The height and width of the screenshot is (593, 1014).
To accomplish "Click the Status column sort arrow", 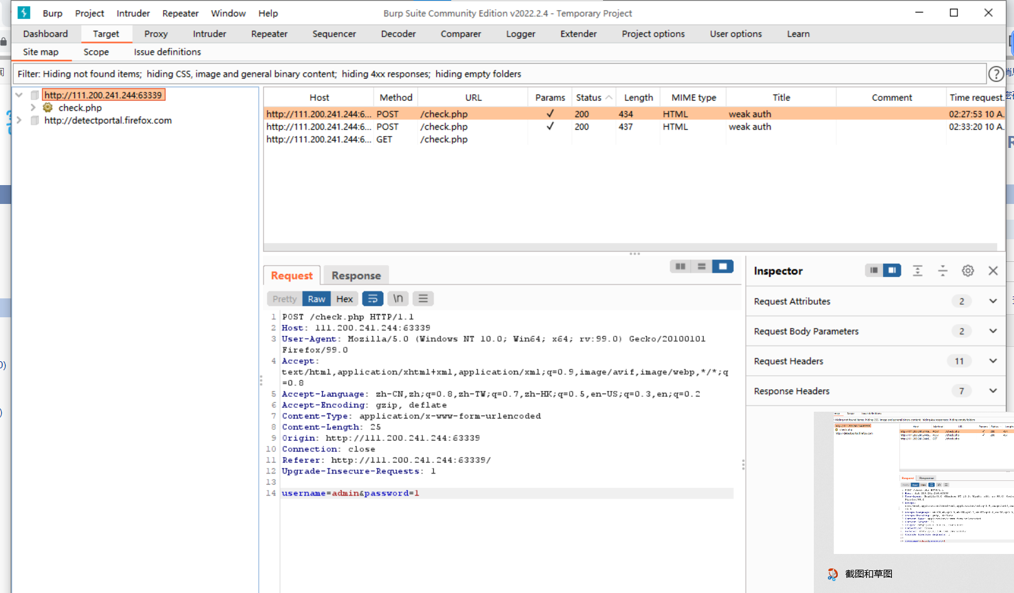I will click(x=609, y=98).
